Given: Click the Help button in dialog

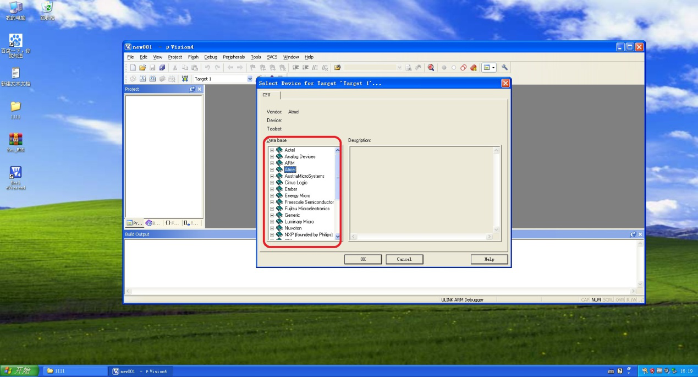Looking at the screenshot, I should 489,259.
